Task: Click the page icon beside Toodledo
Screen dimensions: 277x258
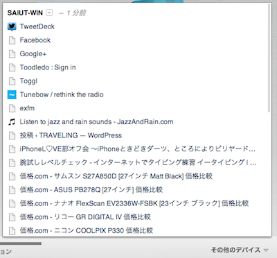Action: [x=12, y=67]
